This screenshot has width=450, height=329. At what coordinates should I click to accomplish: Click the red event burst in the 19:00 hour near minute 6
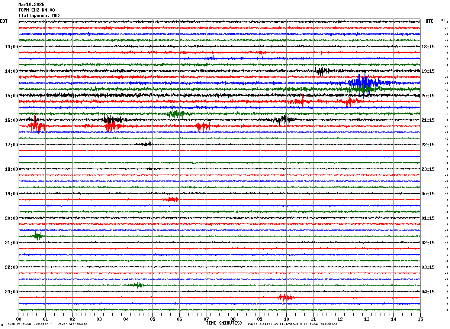[171, 199]
